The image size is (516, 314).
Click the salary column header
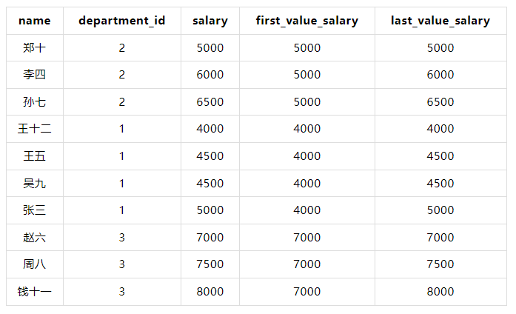(x=210, y=21)
